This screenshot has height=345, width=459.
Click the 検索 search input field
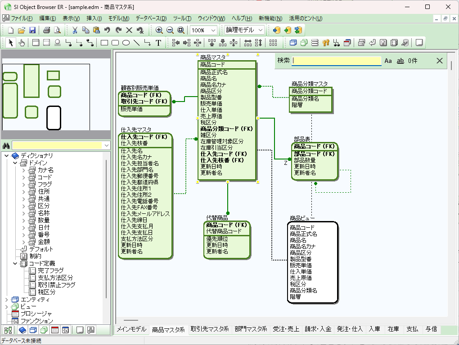click(337, 61)
